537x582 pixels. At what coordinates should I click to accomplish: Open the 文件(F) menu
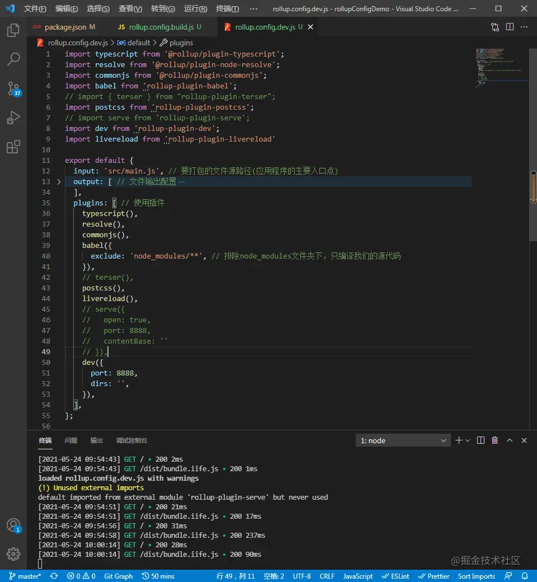tap(35, 8)
